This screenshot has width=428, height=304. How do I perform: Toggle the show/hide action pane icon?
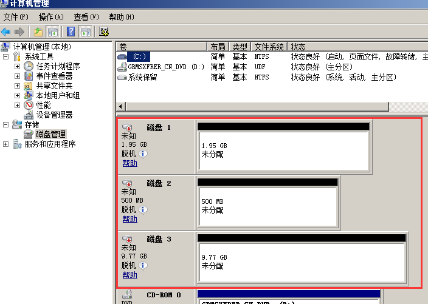point(86,32)
